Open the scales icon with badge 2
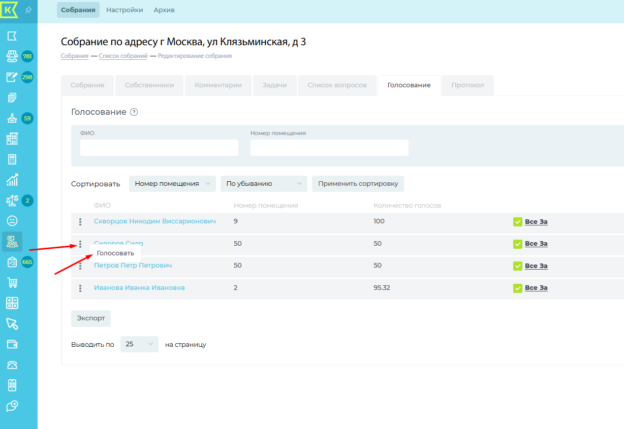 tap(12, 201)
